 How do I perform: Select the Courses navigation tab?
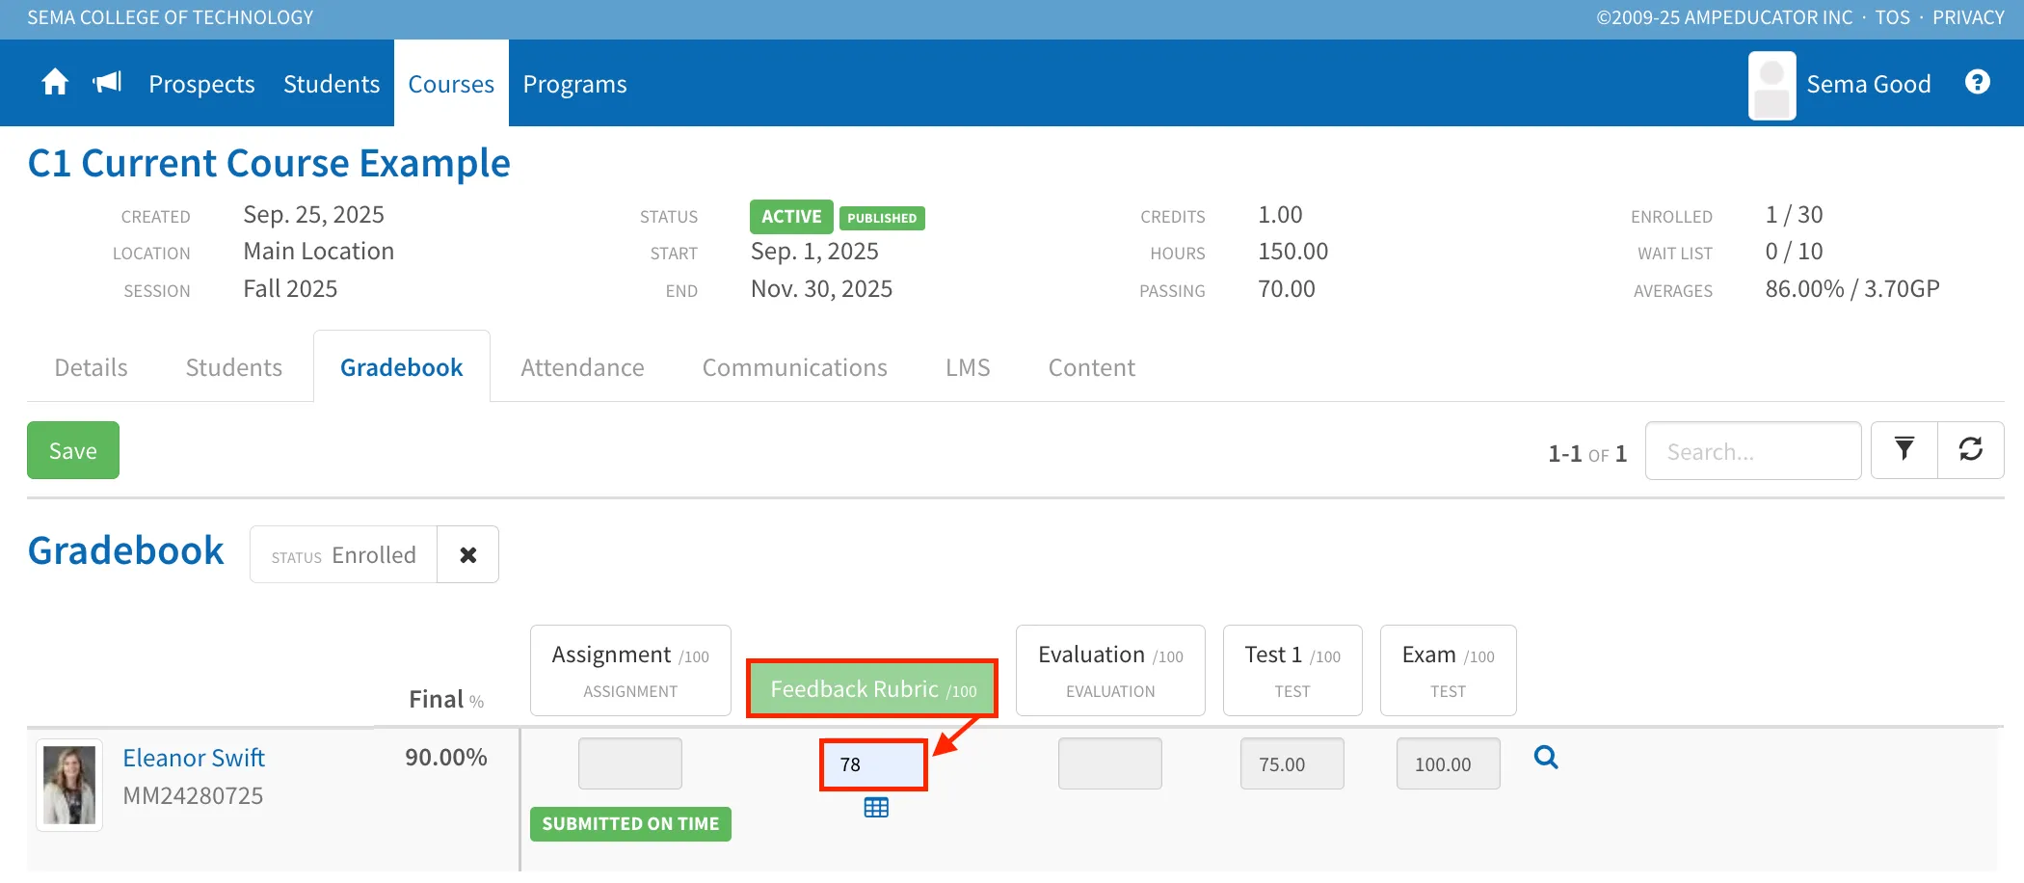(451, 84)
